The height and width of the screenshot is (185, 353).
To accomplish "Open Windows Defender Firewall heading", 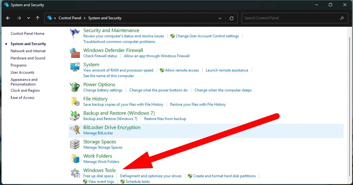I will [x=113, y=50].
